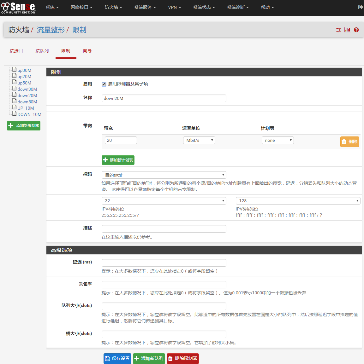
Task: Click the bandwidth field containing 20
Action: click(121, 140)
